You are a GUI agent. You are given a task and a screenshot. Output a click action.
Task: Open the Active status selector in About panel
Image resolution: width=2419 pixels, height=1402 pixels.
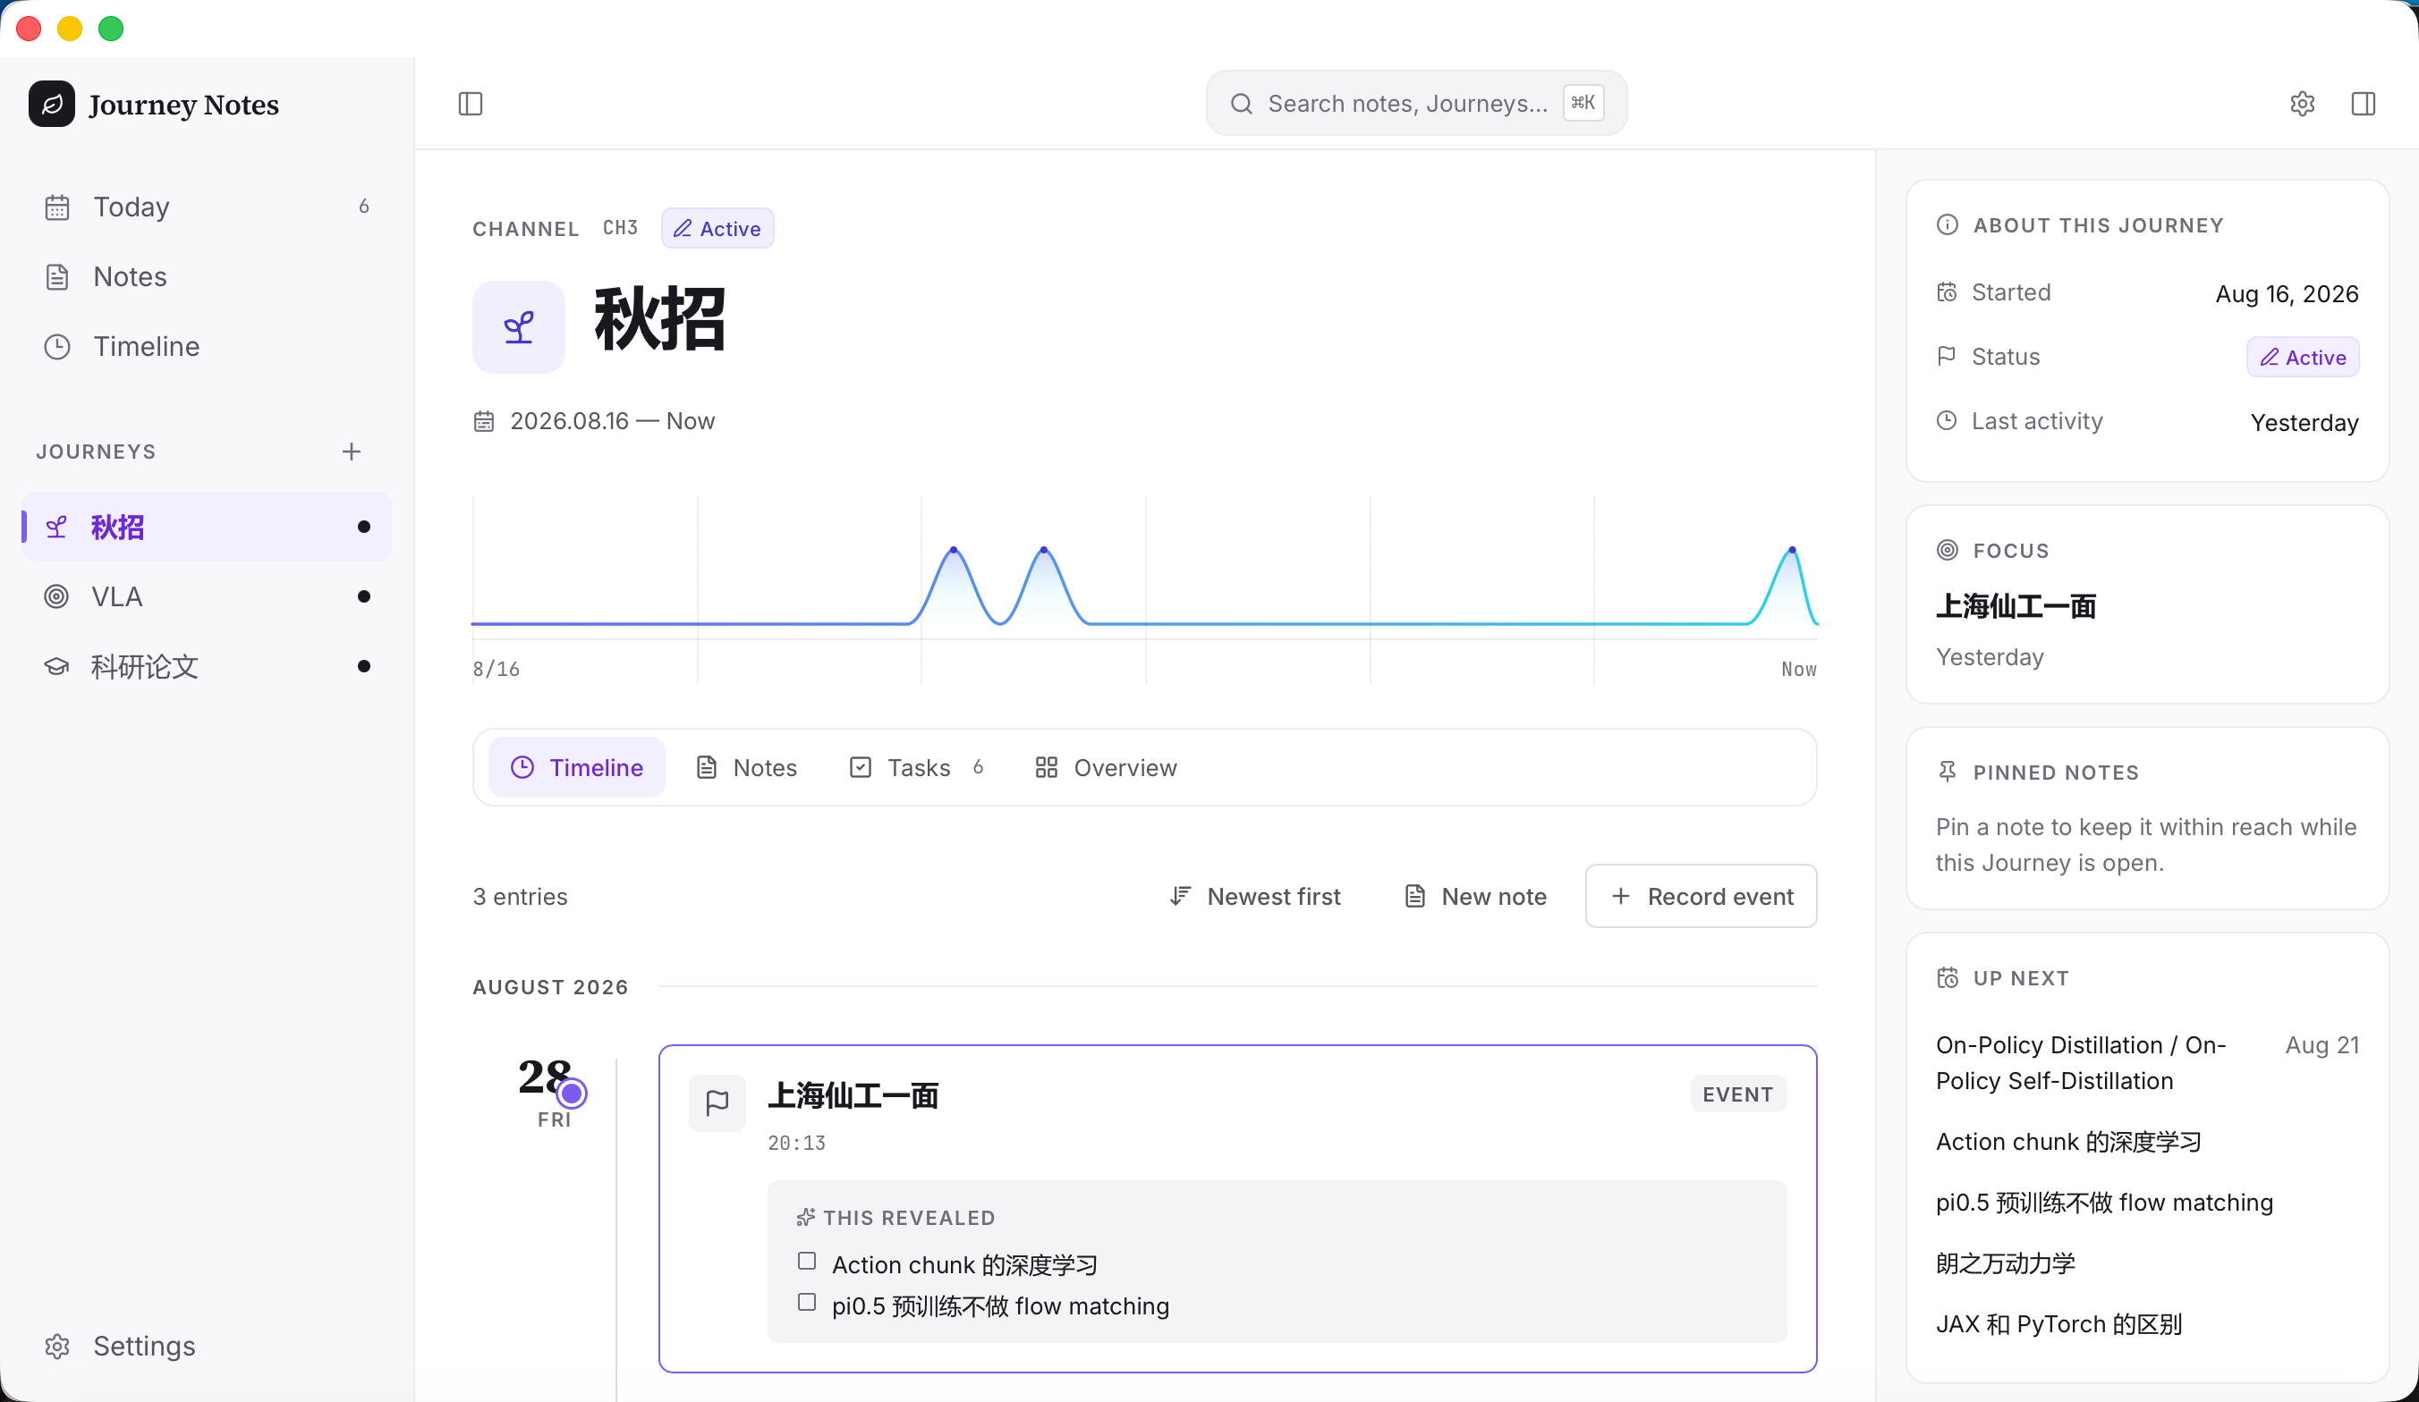pyautogui.click(x=2302, y=357)
